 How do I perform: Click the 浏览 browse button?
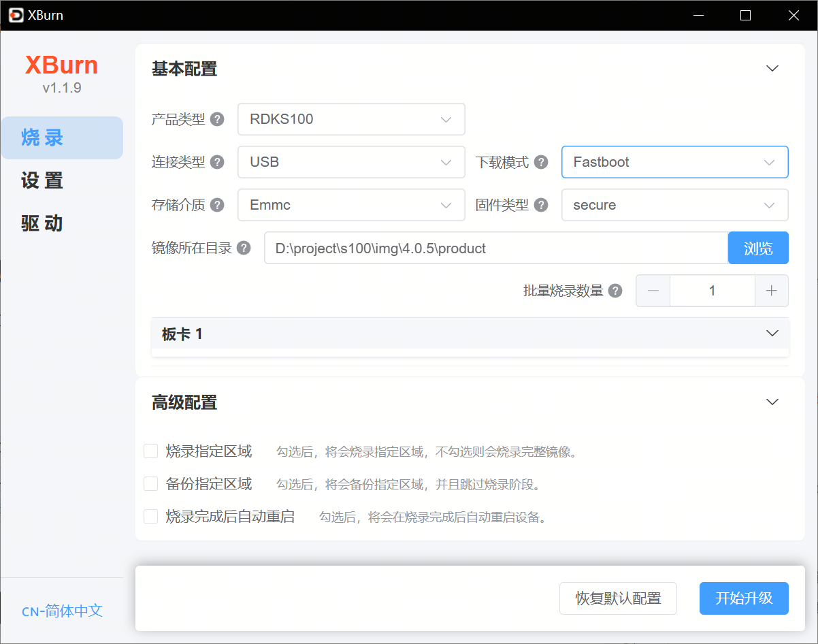click(758, 248)
